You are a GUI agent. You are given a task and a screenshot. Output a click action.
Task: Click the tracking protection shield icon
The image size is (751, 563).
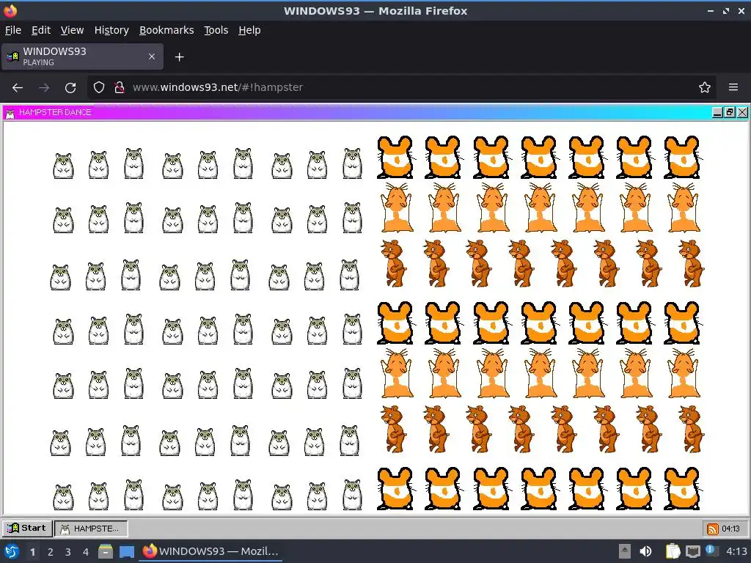99,88
